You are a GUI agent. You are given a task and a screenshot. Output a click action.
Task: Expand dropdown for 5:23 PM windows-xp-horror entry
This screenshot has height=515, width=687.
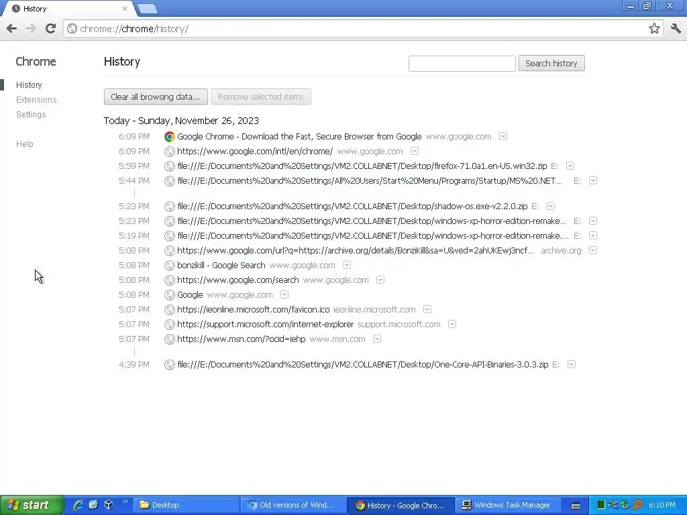click(593, 221)
